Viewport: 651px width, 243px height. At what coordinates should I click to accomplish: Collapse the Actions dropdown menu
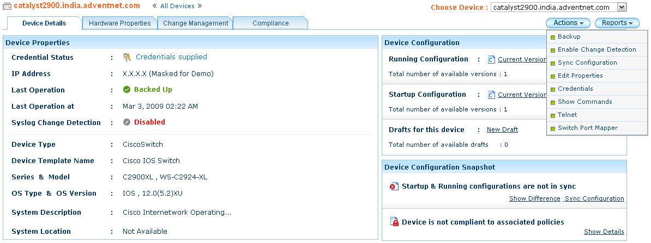coord(568,23)
